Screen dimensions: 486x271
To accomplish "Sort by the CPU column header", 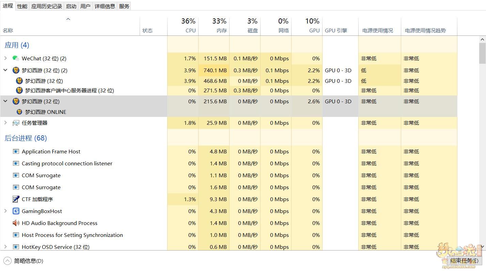I will click(x=183, y=26).
